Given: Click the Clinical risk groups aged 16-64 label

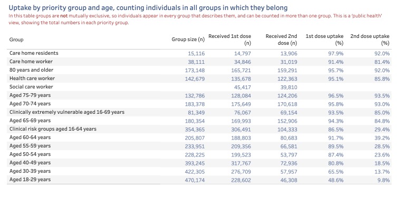Looking at the screenshot, I should [x=53, y=129].
